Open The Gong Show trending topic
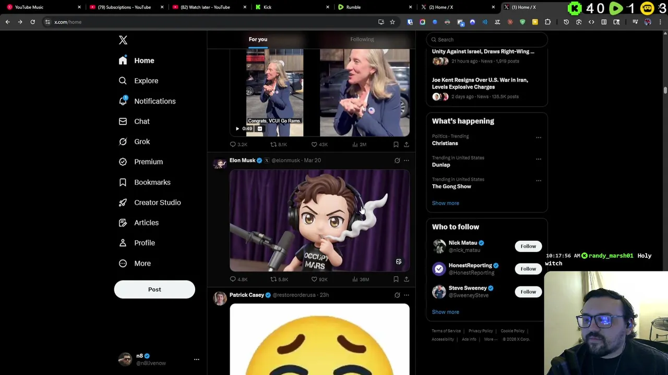668x375 pixels. click(x=451, y=186)
